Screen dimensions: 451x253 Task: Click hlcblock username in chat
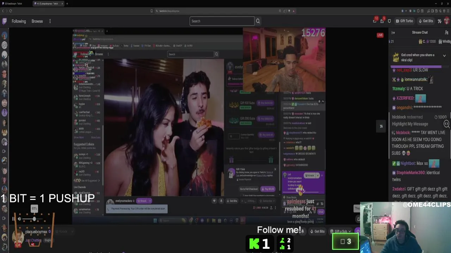tap(403, 132)
